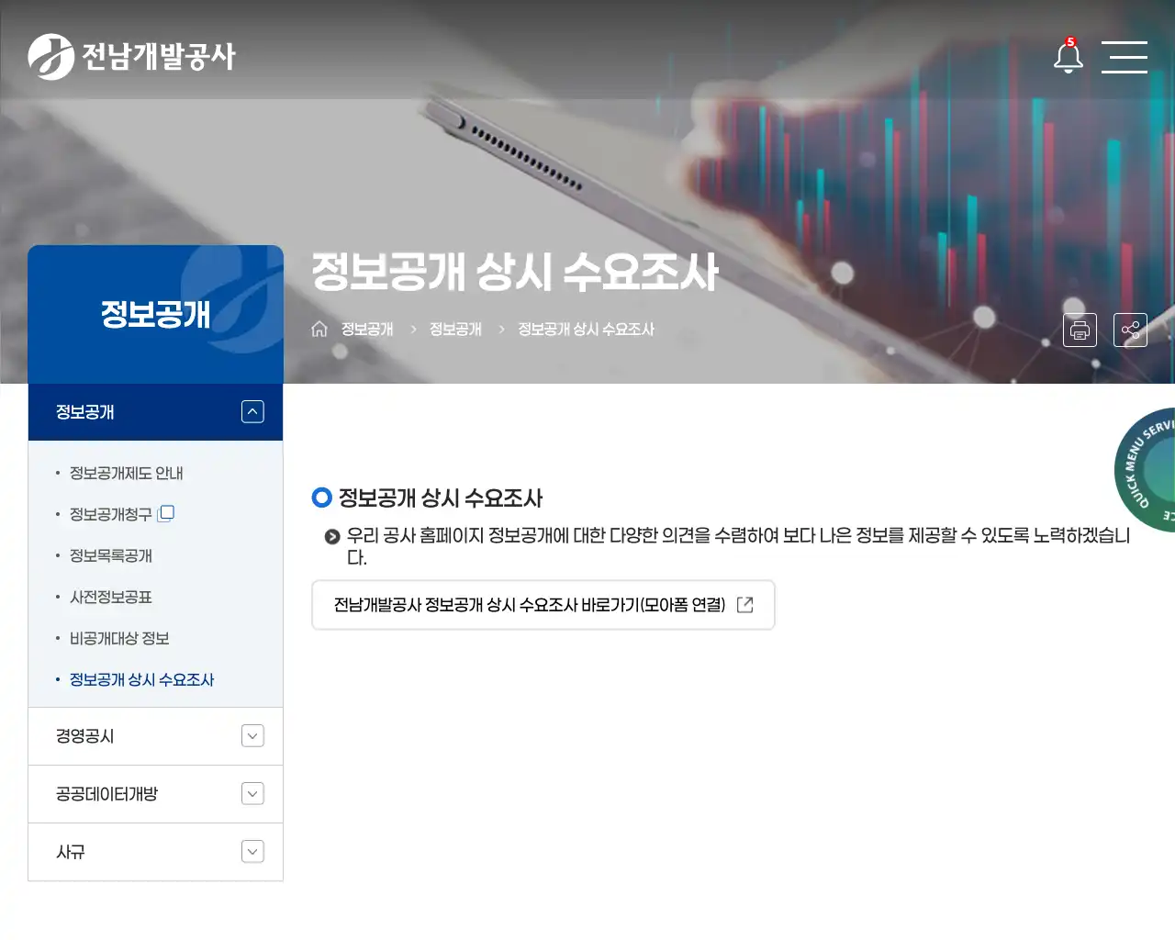The width and height of the screenshot is (1175, 940).
Task: Click the print page icon
Action: coord(1080,330)
